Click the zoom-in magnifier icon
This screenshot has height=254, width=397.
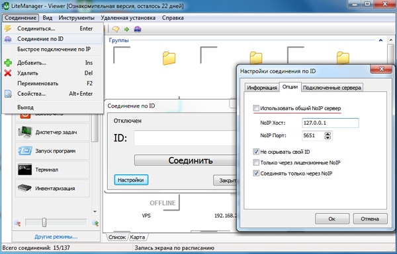pos(95,223)
